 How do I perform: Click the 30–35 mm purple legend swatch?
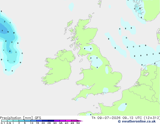point(57,121)
